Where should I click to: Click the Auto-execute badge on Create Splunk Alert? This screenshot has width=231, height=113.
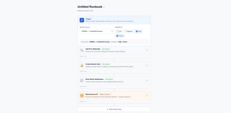tap(106, 64)
